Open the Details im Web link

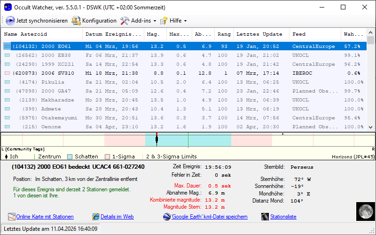coord(117,217)
